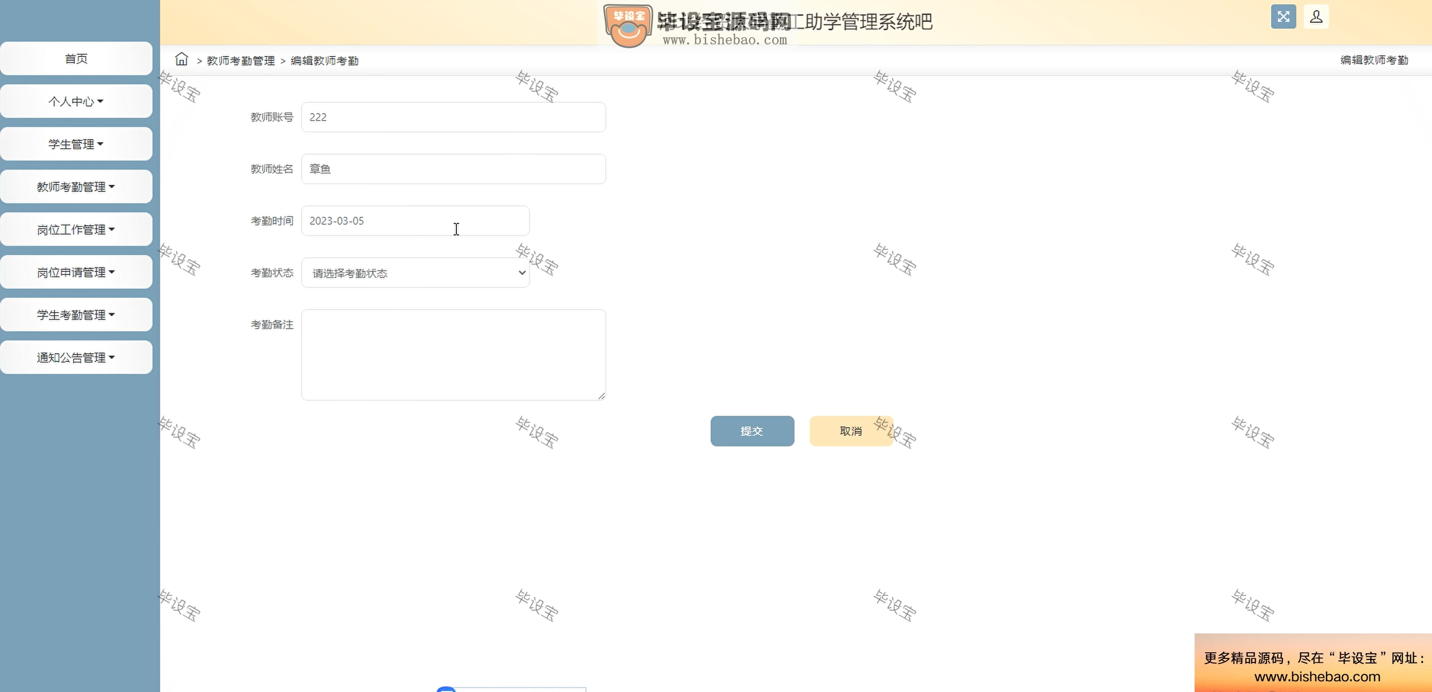Expand the 学生管理 sidebar menu
1432x692 pixels.
(76, 144)
